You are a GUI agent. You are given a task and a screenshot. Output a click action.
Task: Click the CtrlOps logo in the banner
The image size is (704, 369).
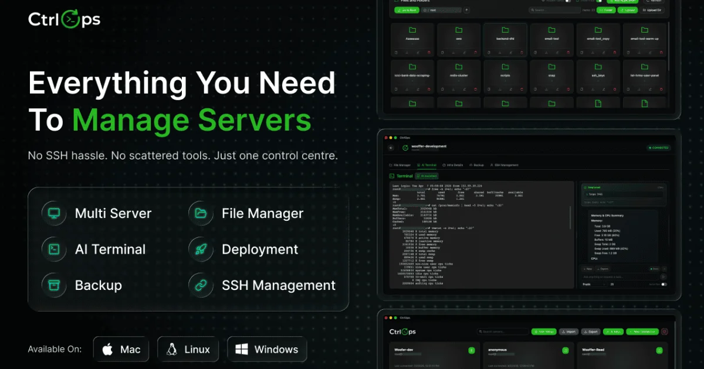click(x=64, y=19)
